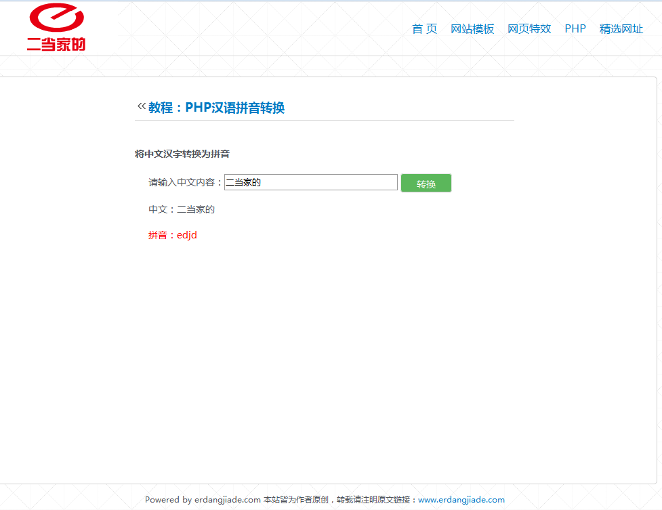The image size is (662, 510).
Task: Open the 网站模板 menu item
Action: tap(472, 28)
